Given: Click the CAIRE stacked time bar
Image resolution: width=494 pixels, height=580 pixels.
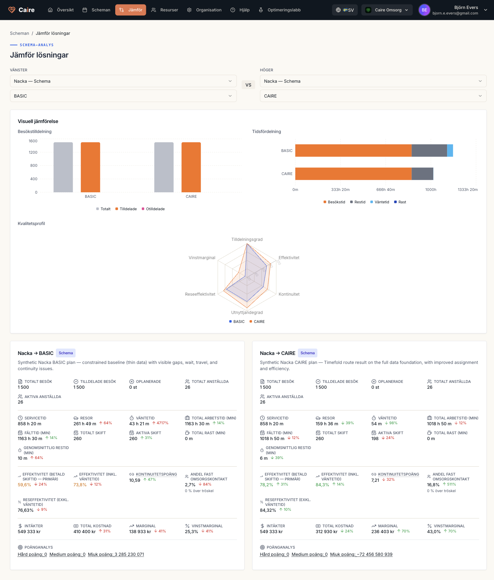Looking at the screenshot, I should 364,174.
